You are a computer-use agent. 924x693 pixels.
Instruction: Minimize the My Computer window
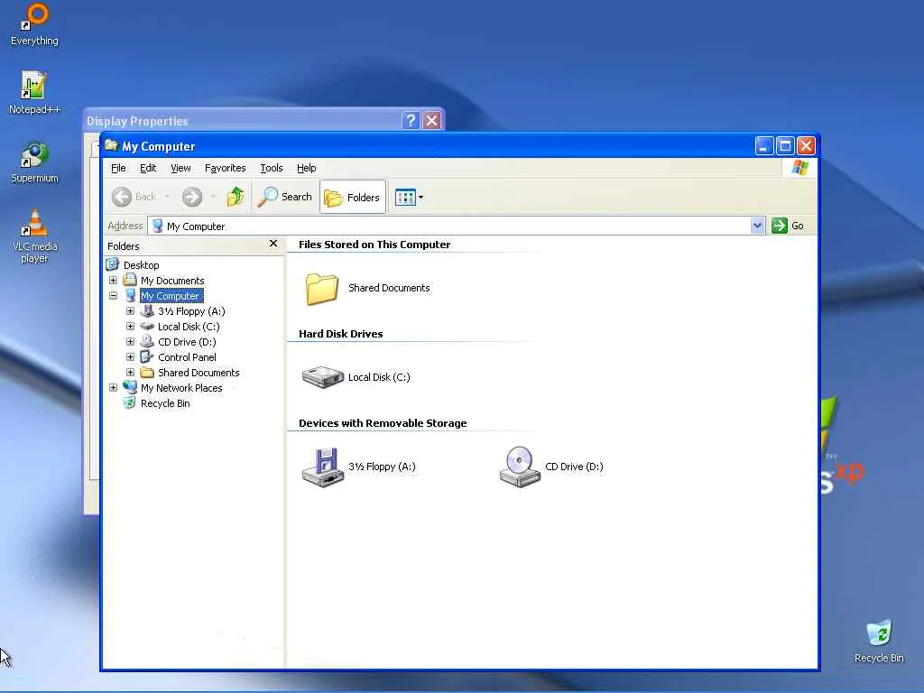[x=763, y=145]
